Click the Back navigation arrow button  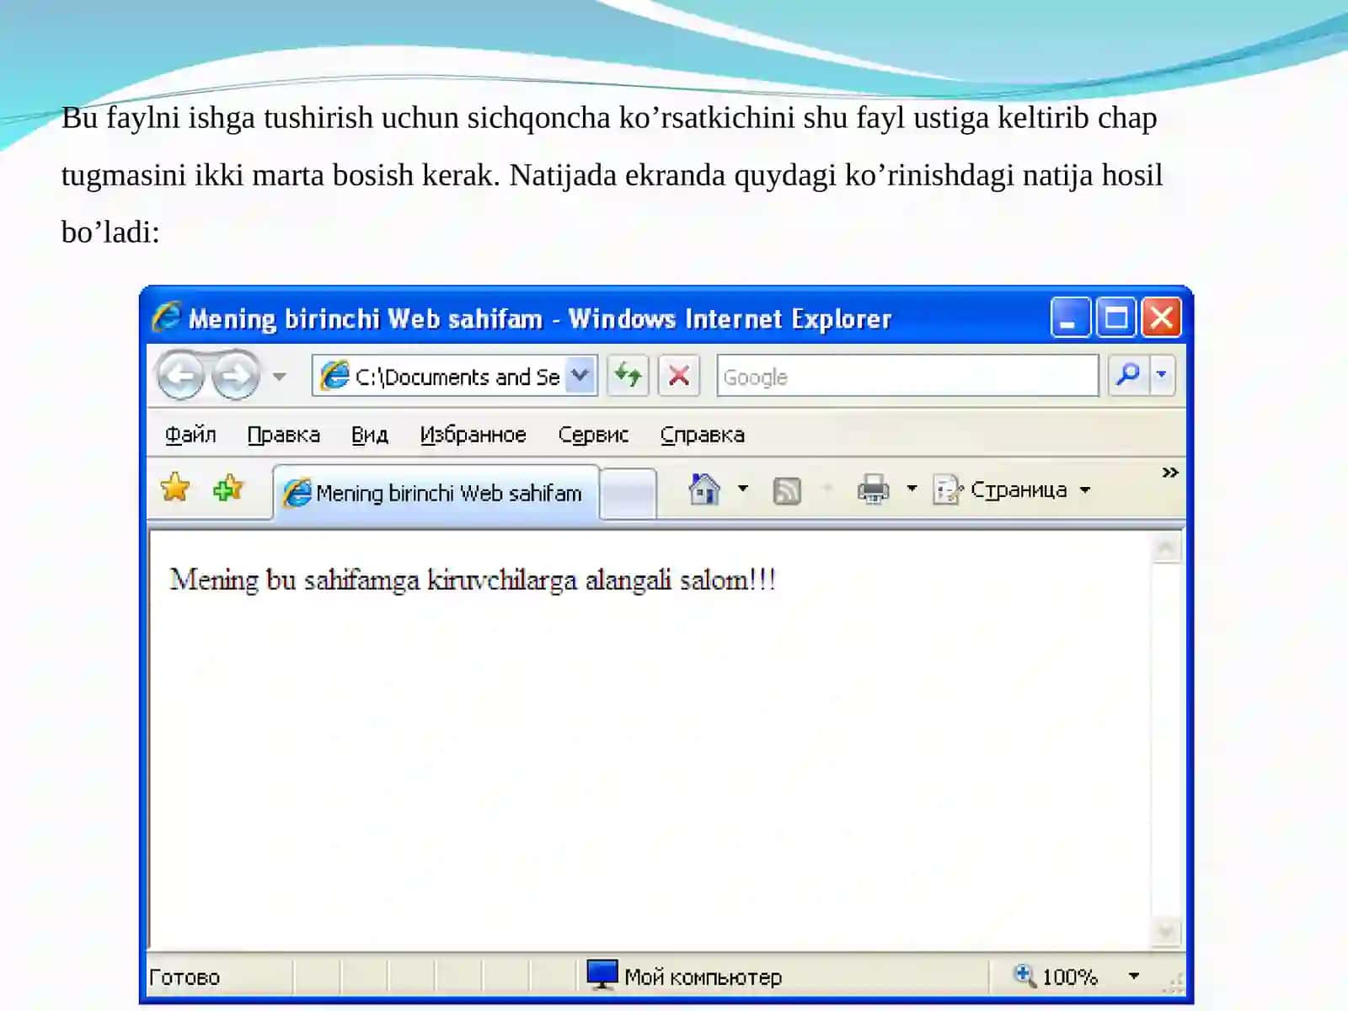coord(180,376)
